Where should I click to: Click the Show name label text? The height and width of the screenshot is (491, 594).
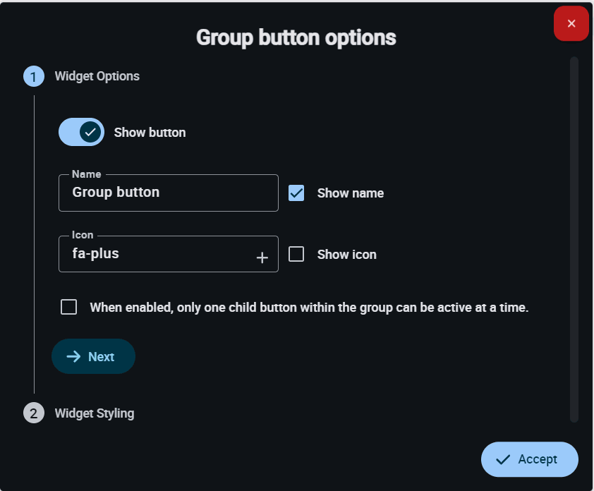click(351, 193)
